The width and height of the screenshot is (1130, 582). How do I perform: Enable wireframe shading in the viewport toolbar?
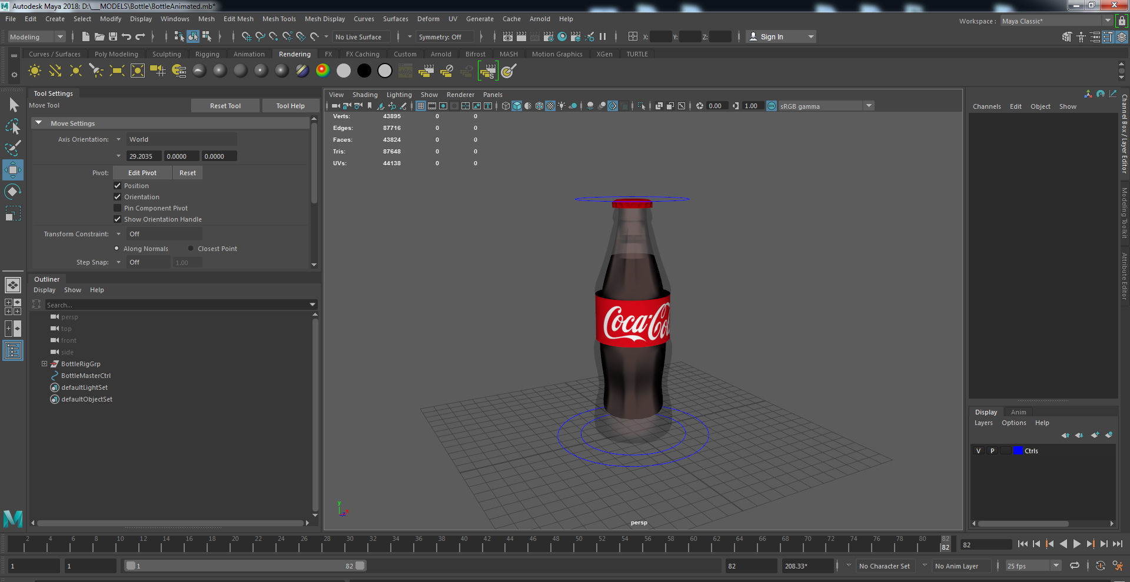506,106
